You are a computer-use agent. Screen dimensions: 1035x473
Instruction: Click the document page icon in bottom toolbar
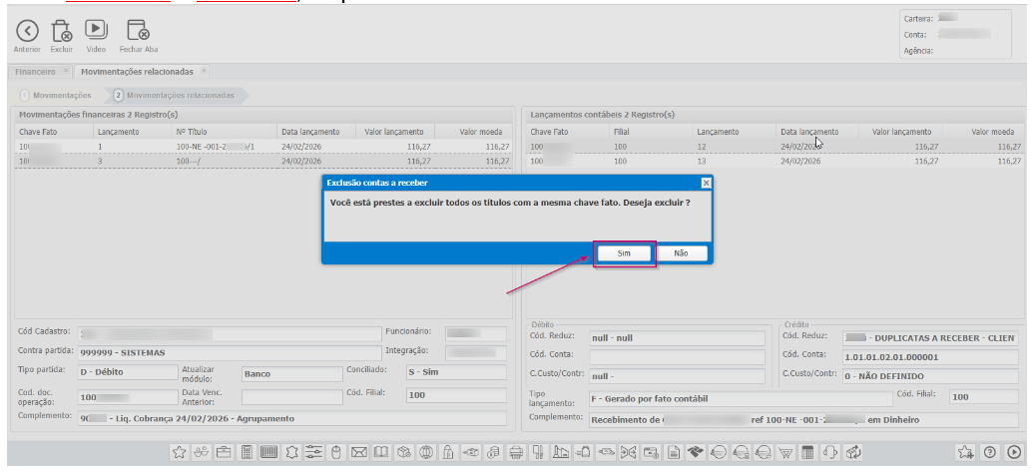673,452
